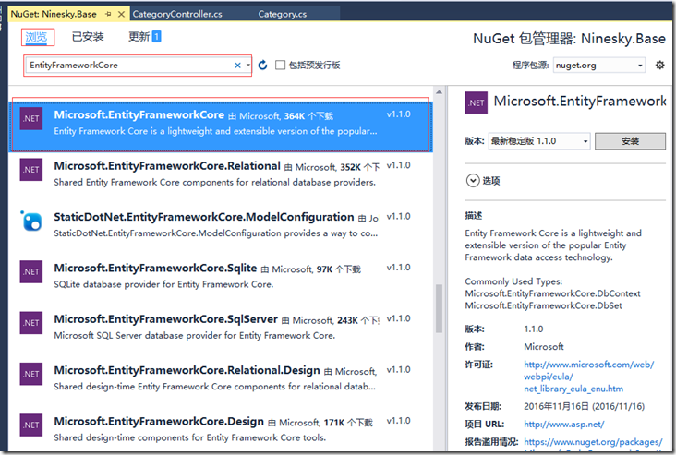This screenshot has height=455, width=676.
Task: Open report abuse link nuget.org/packages
Action: pyautogui.click(x=593, y=442)
